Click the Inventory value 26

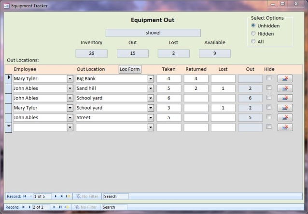tap(92, 53)
